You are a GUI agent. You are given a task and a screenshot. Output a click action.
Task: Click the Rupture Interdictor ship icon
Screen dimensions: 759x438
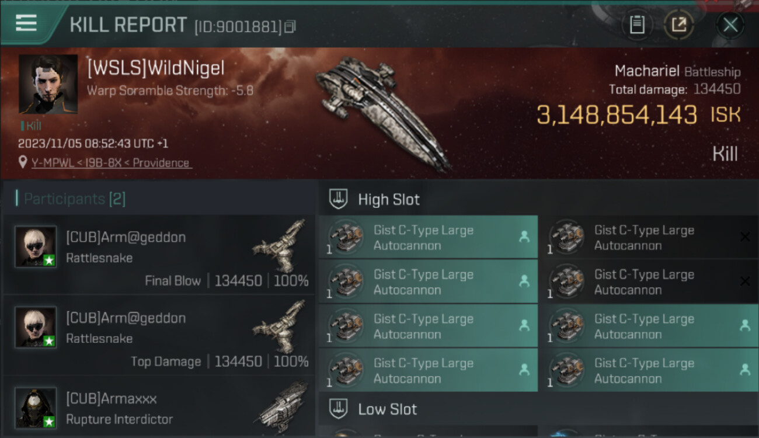coord(284,406)
